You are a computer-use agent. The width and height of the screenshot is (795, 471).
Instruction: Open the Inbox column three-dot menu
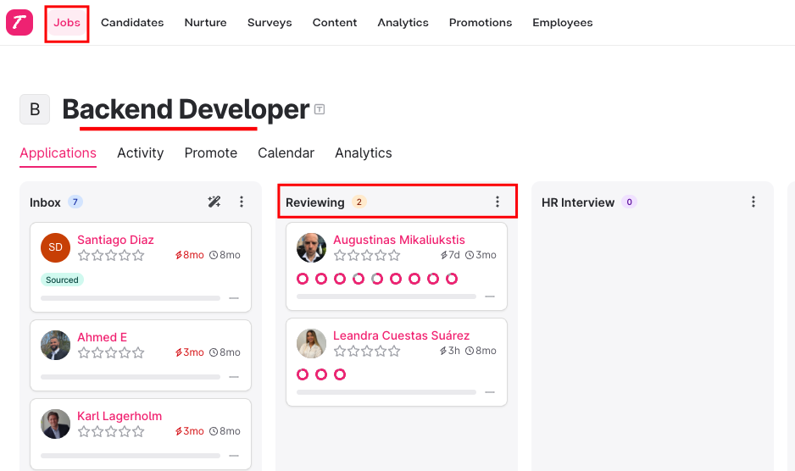242,202
